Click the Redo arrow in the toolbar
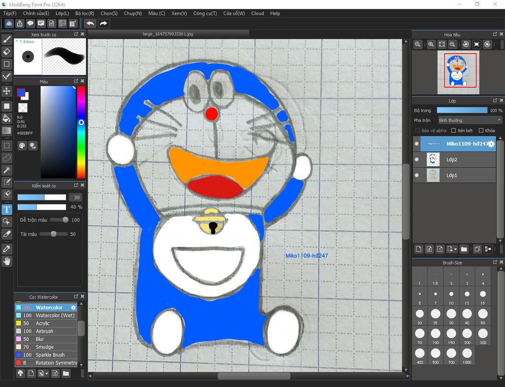This screenshot has height=387, width=505. [104, 24]
